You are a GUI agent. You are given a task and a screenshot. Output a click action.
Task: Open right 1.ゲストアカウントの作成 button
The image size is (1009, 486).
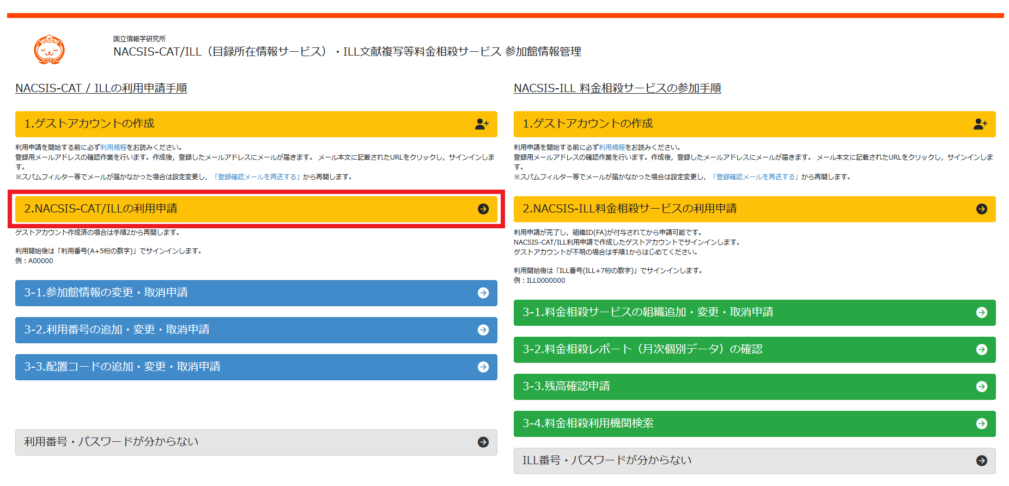pos(755,124)
